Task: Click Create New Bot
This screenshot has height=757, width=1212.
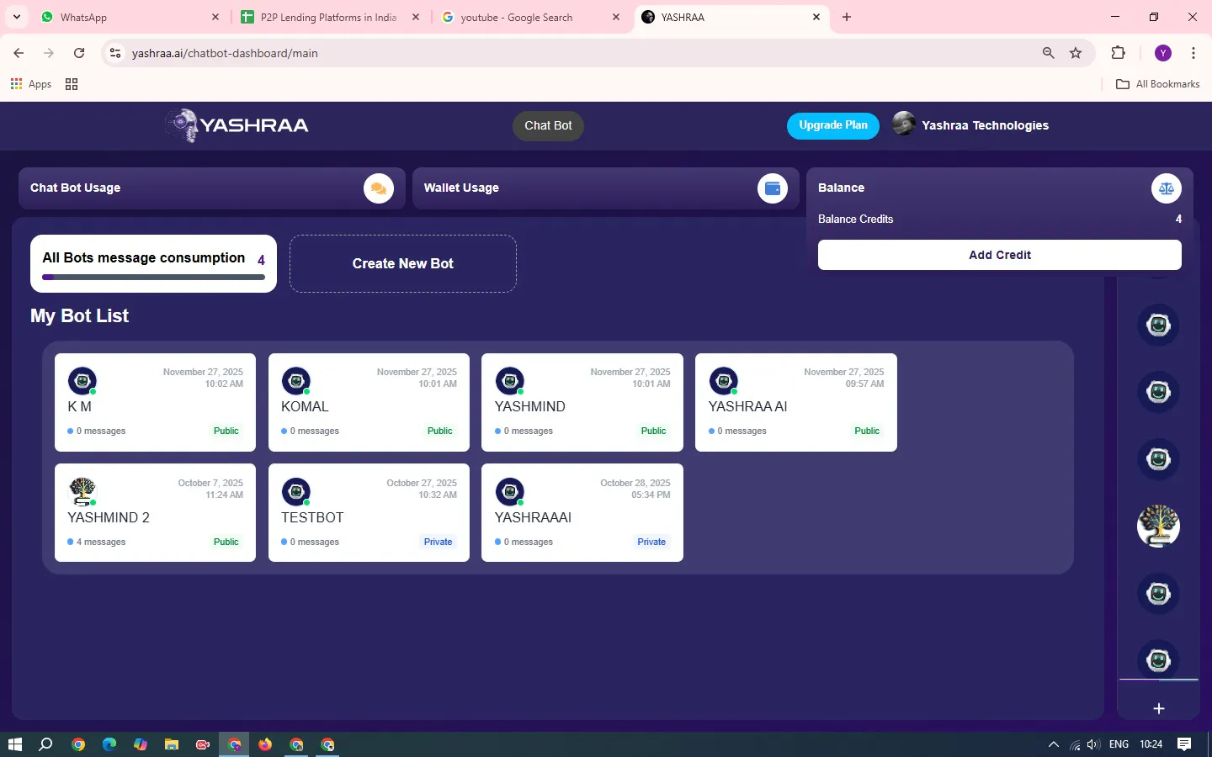Action: click(403, 263)
